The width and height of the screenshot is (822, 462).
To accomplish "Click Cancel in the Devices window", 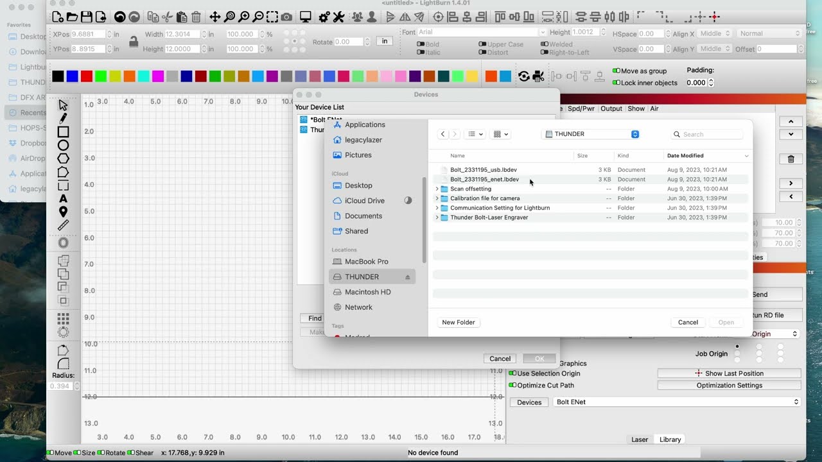I will coord(500,359).
